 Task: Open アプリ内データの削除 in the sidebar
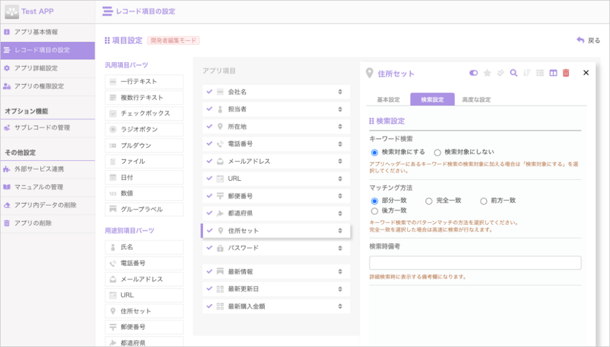[48, 205]
